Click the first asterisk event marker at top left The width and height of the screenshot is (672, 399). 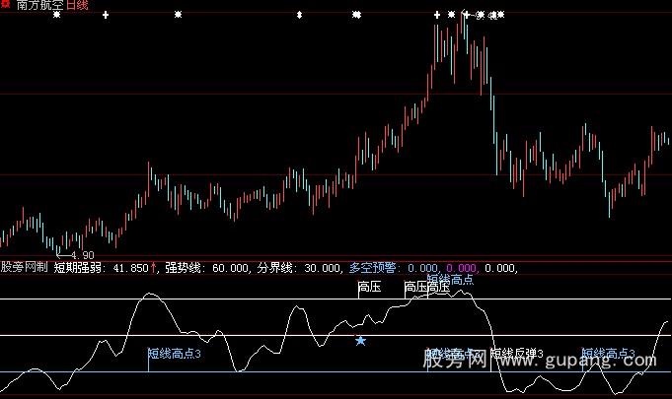(56, 15)
